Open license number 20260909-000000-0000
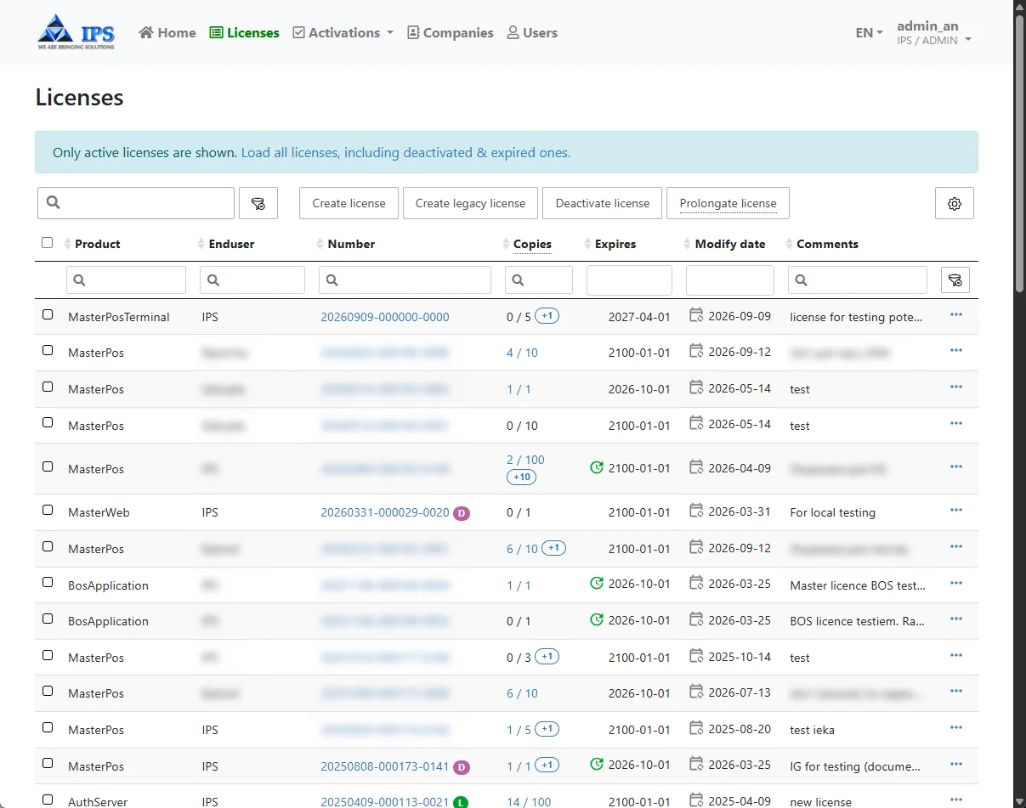Image resolution: width=1026 pixels, height=808 pixels. [x=385, y=317]
